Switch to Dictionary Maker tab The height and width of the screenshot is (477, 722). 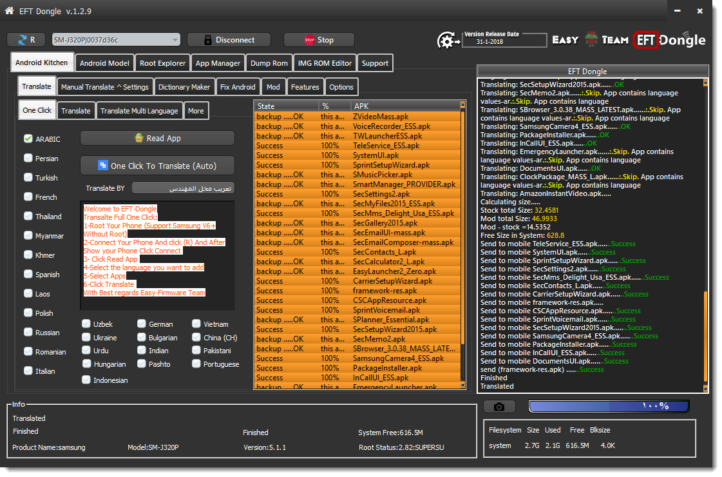pyautogui.click(x=184, y=87)
